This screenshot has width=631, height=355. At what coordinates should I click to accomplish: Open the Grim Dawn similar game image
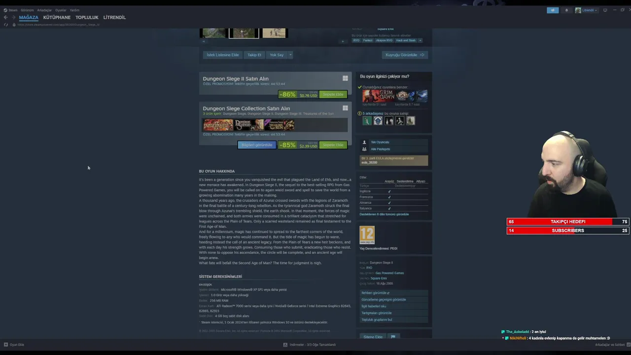click(x=378, y=96)
